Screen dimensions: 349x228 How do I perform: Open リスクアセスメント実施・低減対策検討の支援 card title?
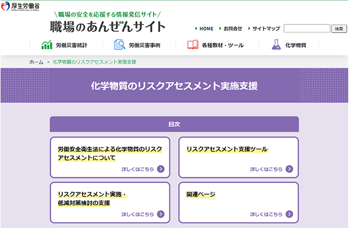92,198
